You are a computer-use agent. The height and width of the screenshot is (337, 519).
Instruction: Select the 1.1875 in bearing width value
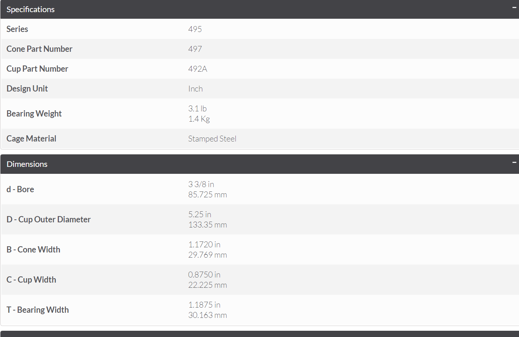click(x=204, y=305)
